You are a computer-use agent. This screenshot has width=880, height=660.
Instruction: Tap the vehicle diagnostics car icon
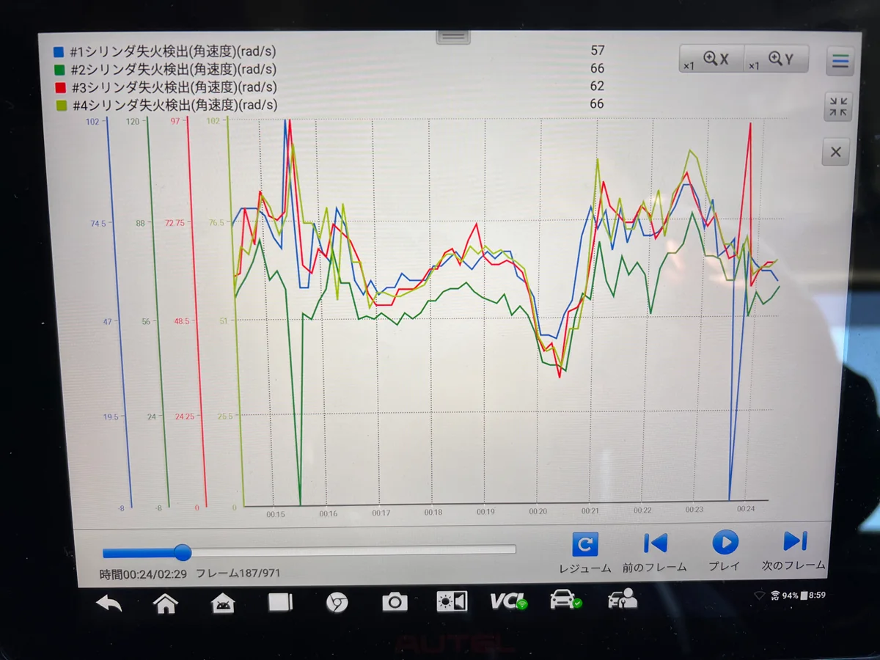tap(565, 600)
